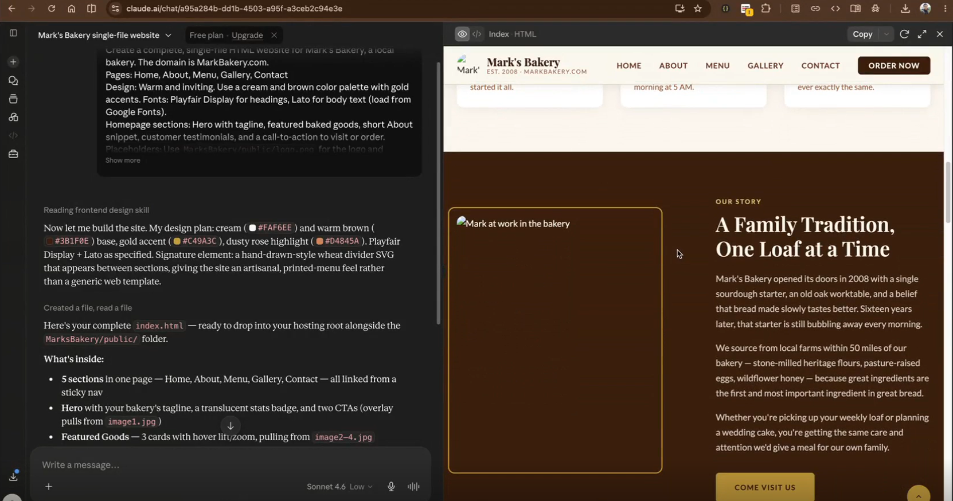Click the #3B1F0E brown color chip
953x501 pixels.
[68, 241]
